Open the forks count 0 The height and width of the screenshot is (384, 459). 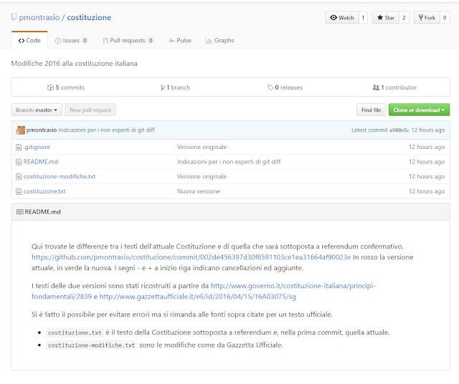[x=445, y=17]
